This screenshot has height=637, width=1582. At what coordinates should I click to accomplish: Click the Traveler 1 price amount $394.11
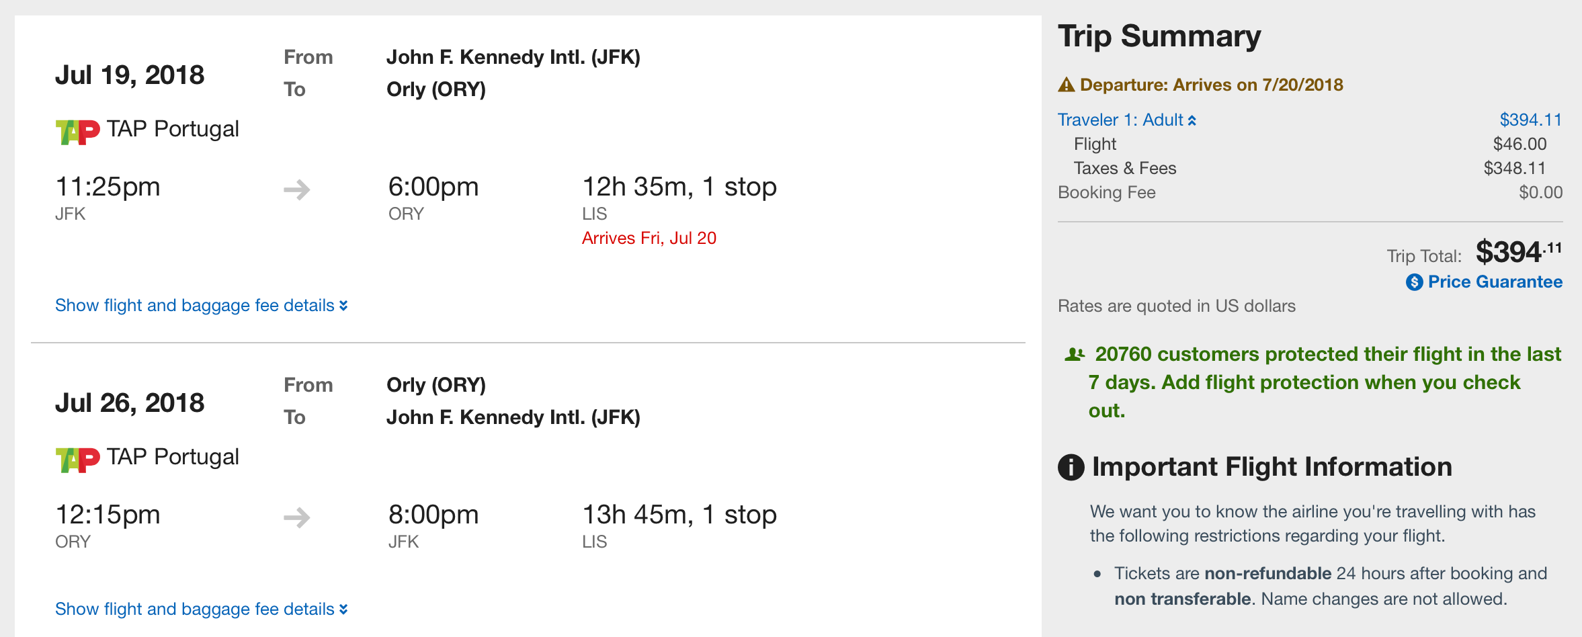click(1530, 120)
